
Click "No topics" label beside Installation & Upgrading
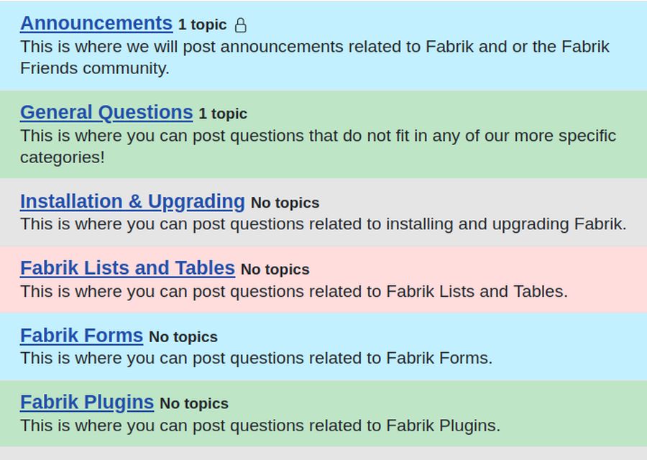point(285,203)
